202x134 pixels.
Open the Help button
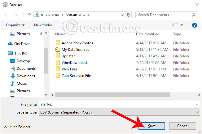(194, 25)
